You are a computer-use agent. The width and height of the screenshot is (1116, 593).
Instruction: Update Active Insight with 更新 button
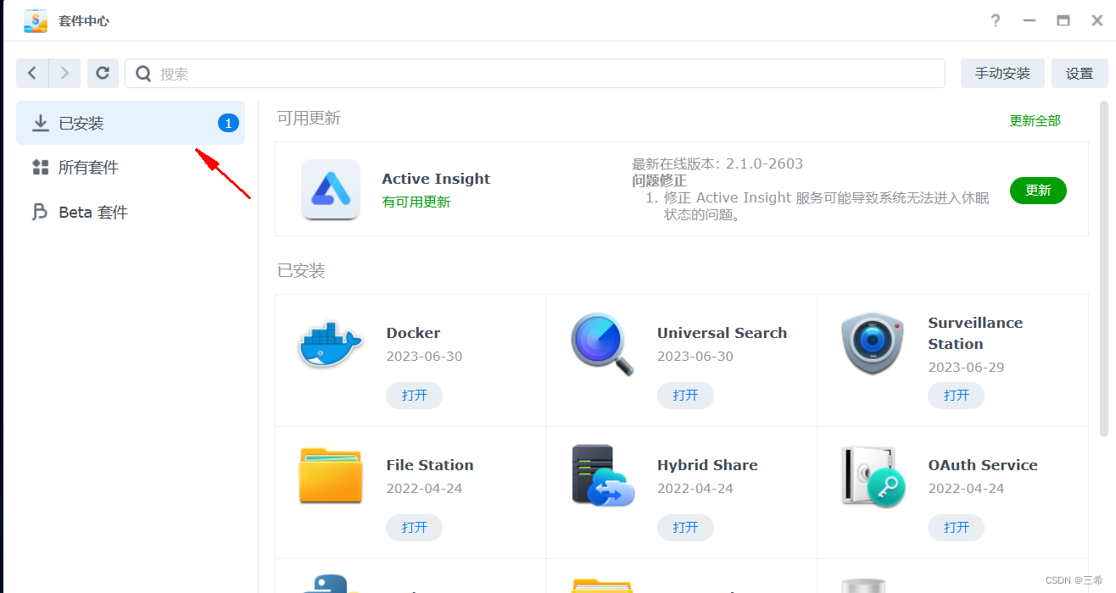click(x=1038, y=191)
